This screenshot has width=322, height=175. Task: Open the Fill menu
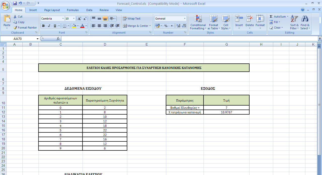[274, 22]
